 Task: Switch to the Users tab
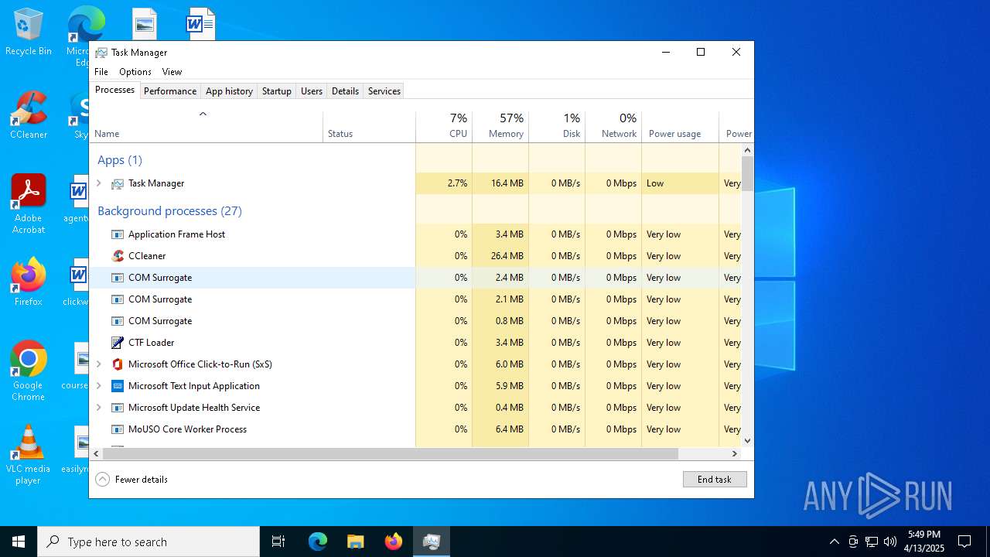[x=312, y=91]
